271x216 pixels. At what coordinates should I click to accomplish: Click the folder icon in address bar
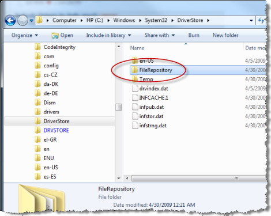(x=39, y=20)
